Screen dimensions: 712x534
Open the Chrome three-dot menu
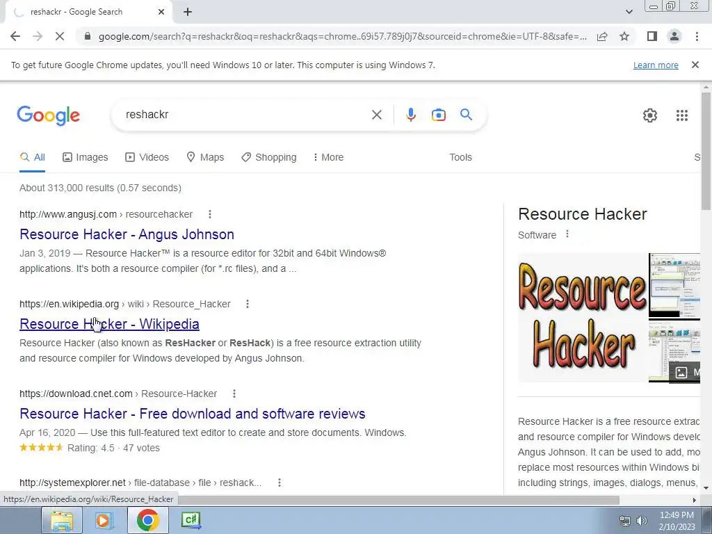click(x=697, y=36)
